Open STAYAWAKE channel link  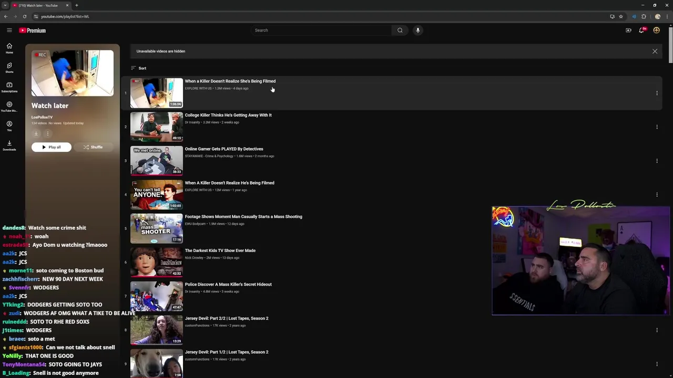pos(209,156)
